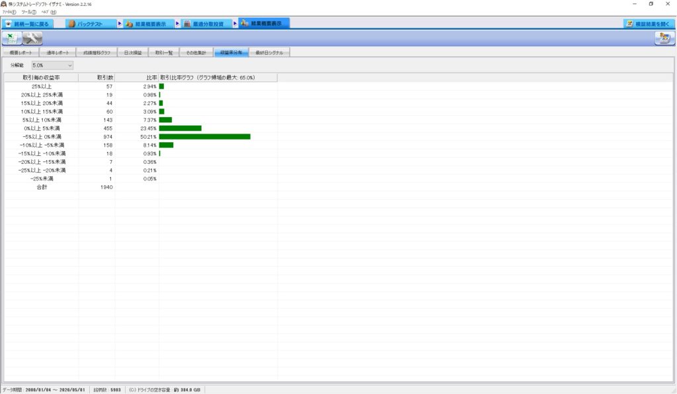
Task: Click the green bar for 23.45% ratio
Action: click(x=180, y=128)
